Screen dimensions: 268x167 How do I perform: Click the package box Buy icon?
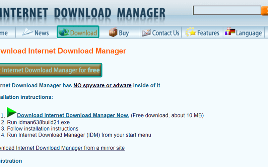pos(113,32)
